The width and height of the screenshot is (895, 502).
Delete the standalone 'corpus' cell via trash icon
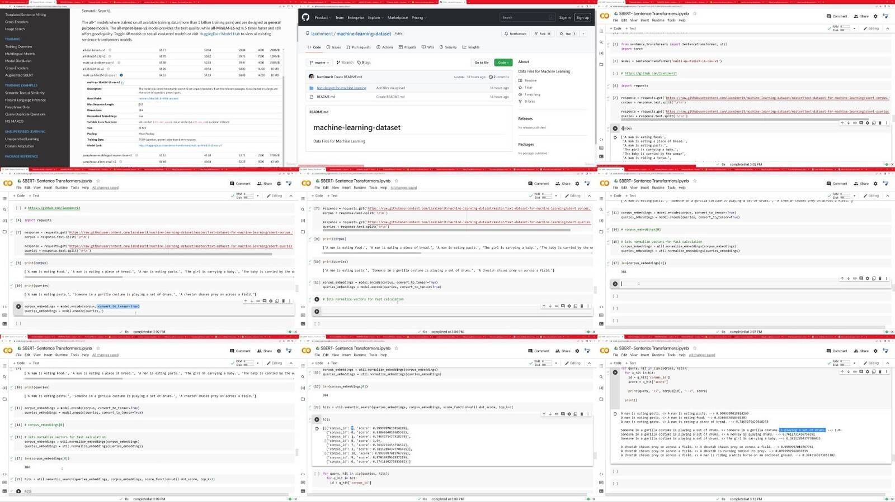(x=880, y=123)
